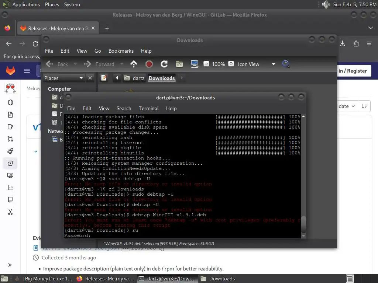
Task: Open GitLab Deployments rocket icon
Action: click(10, 151)
